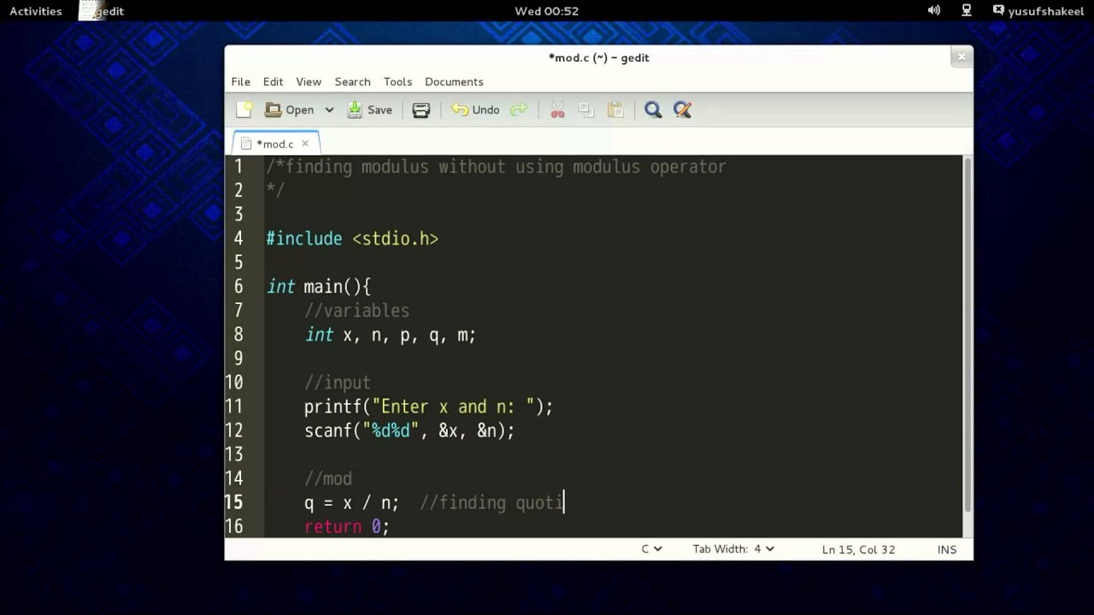Click the Redo arrow icon
1094x615 pixels.
coord(519,109)
